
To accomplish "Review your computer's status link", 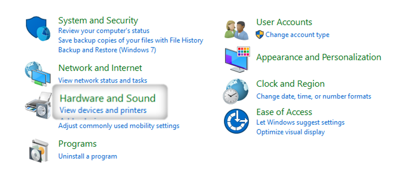I will click(x=104, y=31).
